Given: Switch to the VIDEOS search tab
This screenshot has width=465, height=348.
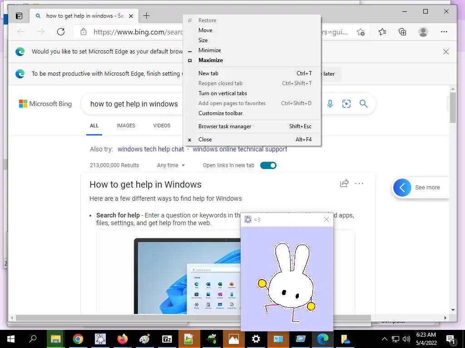Looking at the screenshot, I should [x=162, y=126].
